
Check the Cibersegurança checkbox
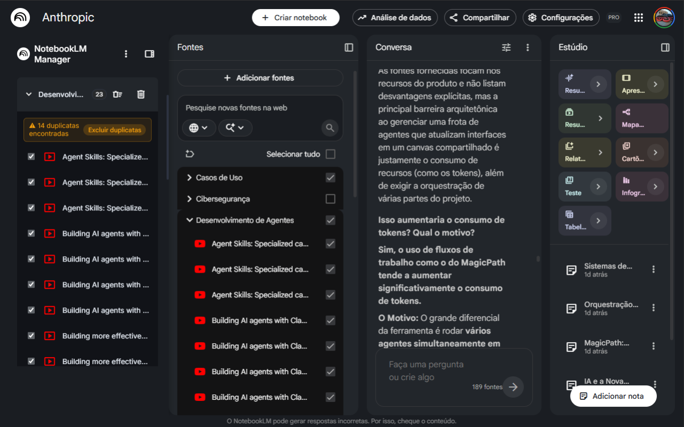click(x=331, y=199)
